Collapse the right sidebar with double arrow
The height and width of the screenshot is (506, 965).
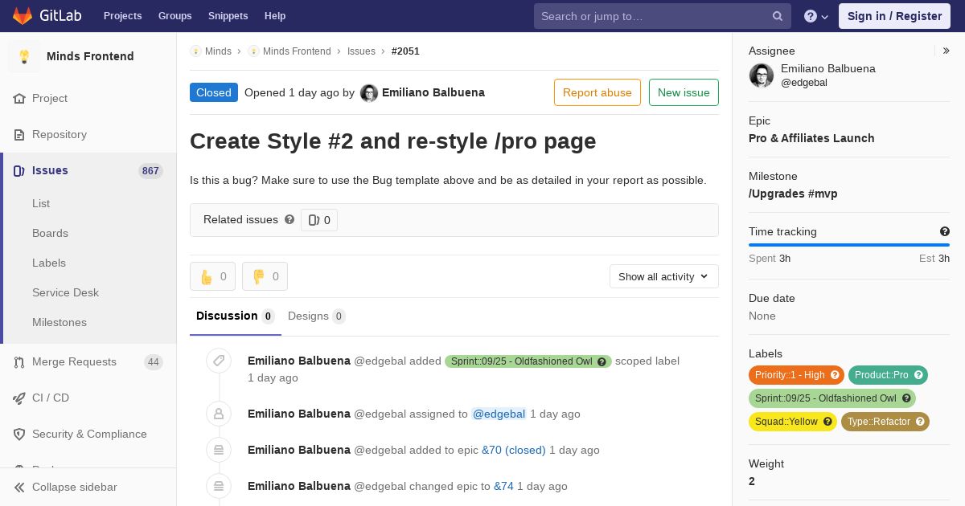coord(947,51)
